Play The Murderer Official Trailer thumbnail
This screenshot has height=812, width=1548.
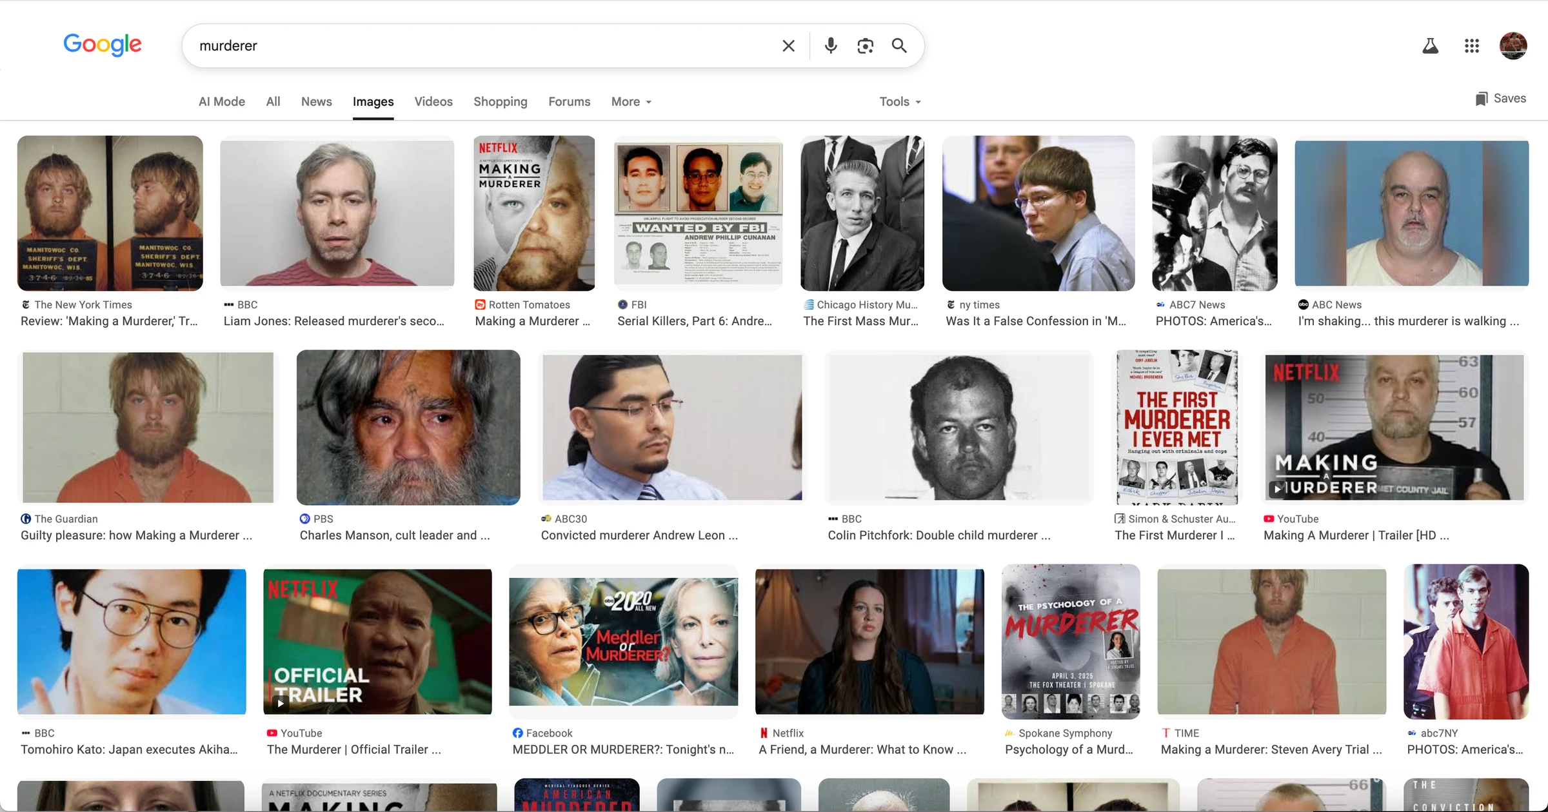tap(377, 642)
